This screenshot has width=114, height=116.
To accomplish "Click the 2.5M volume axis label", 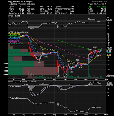I will click(6, 75).
